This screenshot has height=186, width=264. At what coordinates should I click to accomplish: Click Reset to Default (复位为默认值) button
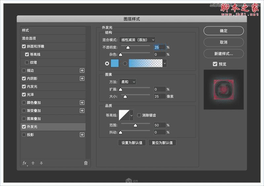tap(162, 143)
